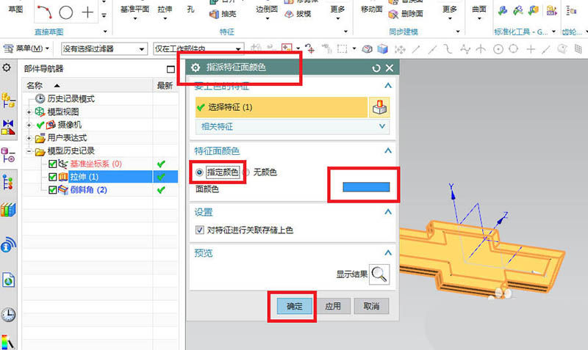Screen dimensions: 588x350
Task: Open the 标准化工具 group dropdown
Action: (x=553, y=32)
